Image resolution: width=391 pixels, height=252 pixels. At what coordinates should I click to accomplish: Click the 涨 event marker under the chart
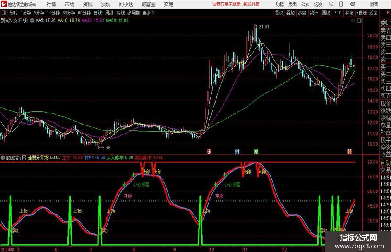pos(209,151)
